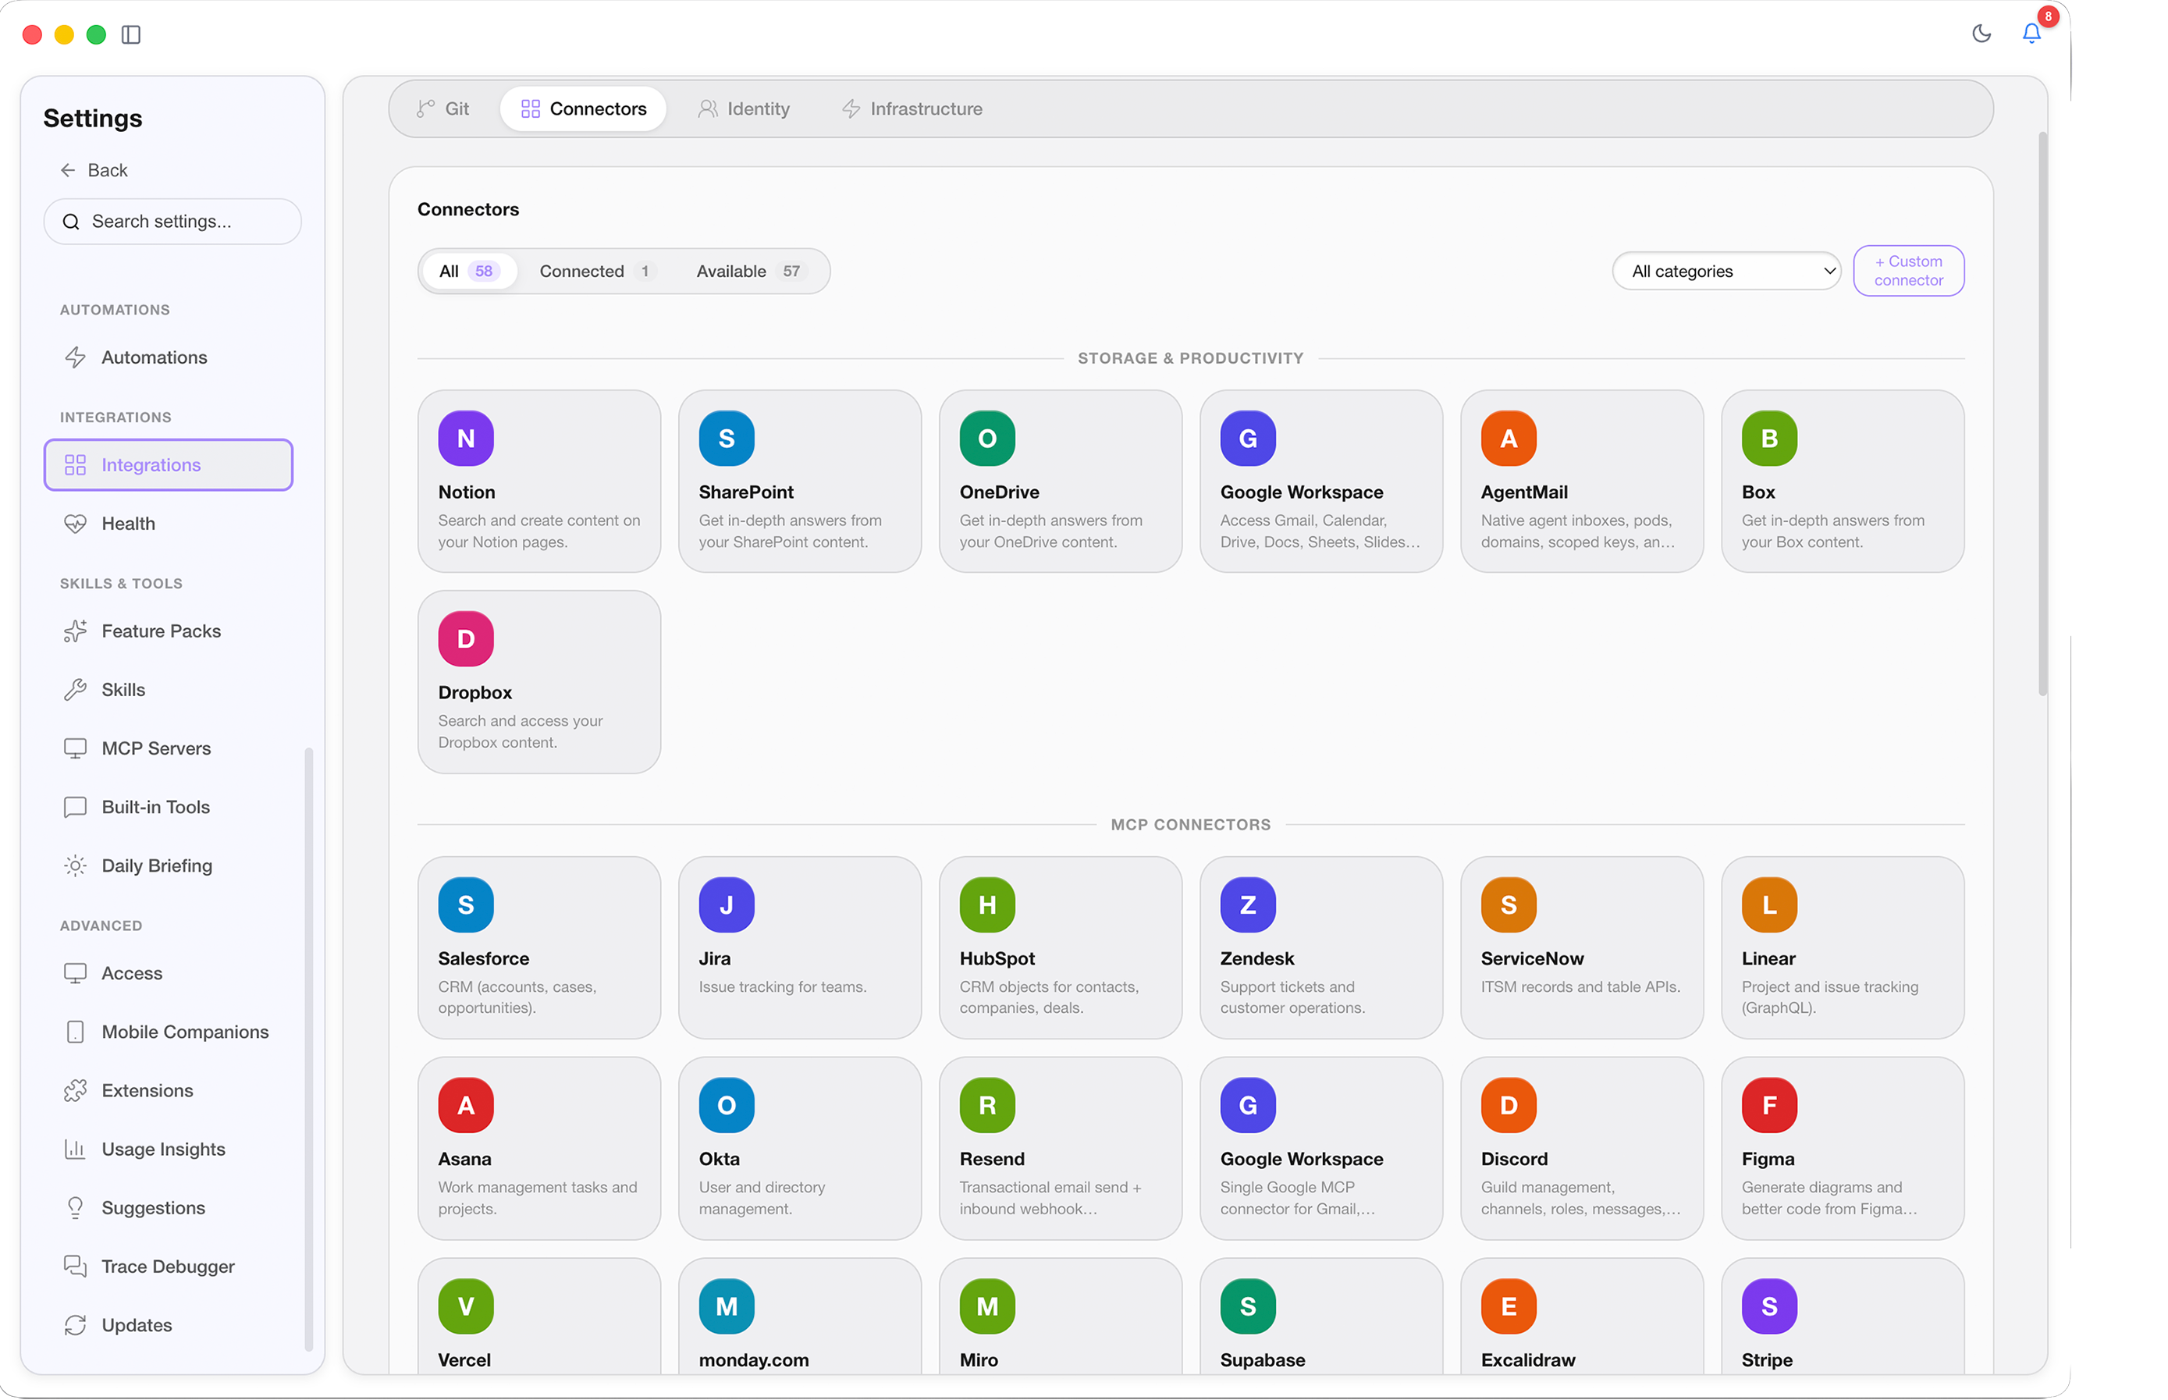Add a Custom connector

point(1908,271)
